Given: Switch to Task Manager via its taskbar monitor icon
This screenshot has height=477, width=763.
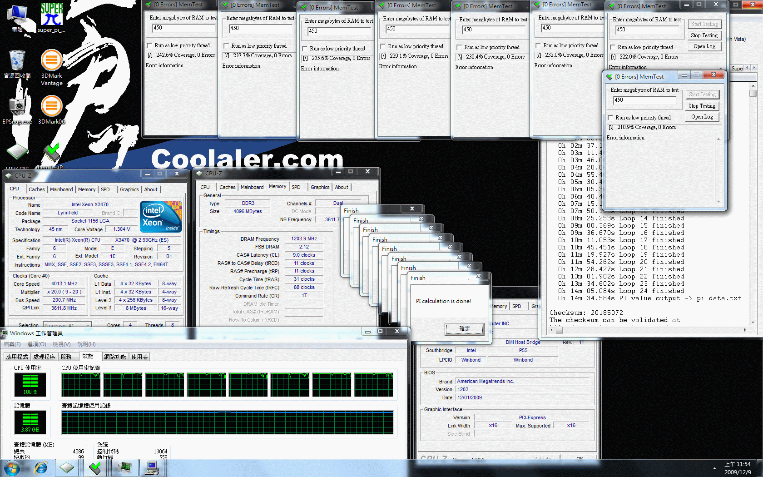Looking at the screenshot, I should point(124,468).
